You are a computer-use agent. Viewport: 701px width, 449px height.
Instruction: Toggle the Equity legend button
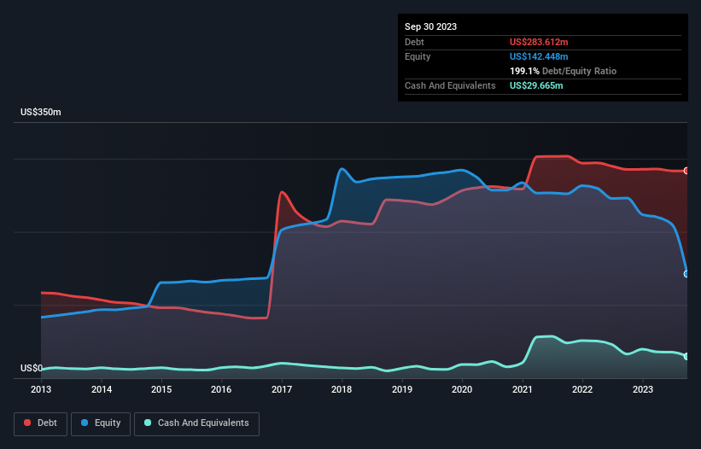click(x=101, y=423)
